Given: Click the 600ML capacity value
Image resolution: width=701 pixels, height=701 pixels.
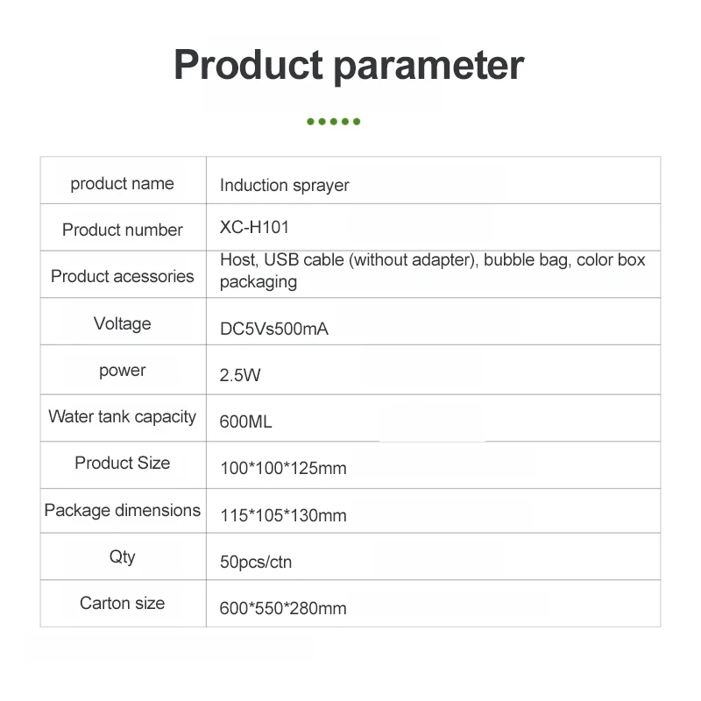Looking at the screenshot, I should pyautogui.click(x=245, y=422).
